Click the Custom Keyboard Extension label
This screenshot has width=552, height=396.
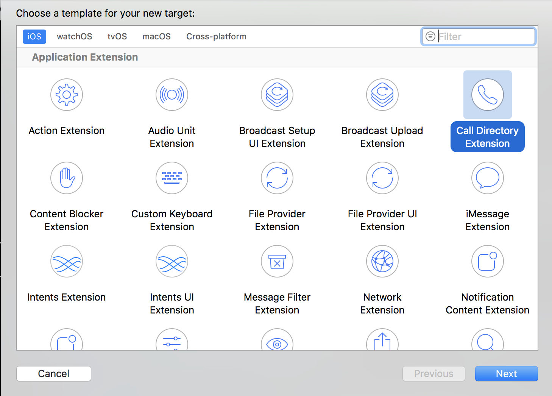[x=172, y=220]
